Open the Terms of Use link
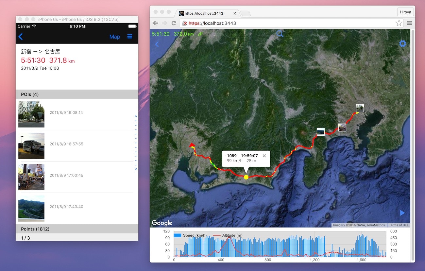Image resolution: width=425 pixels, height=271 pixels. 399,225
